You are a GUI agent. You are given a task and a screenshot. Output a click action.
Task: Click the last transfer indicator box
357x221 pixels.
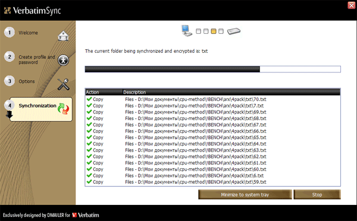tap(221, 31)
